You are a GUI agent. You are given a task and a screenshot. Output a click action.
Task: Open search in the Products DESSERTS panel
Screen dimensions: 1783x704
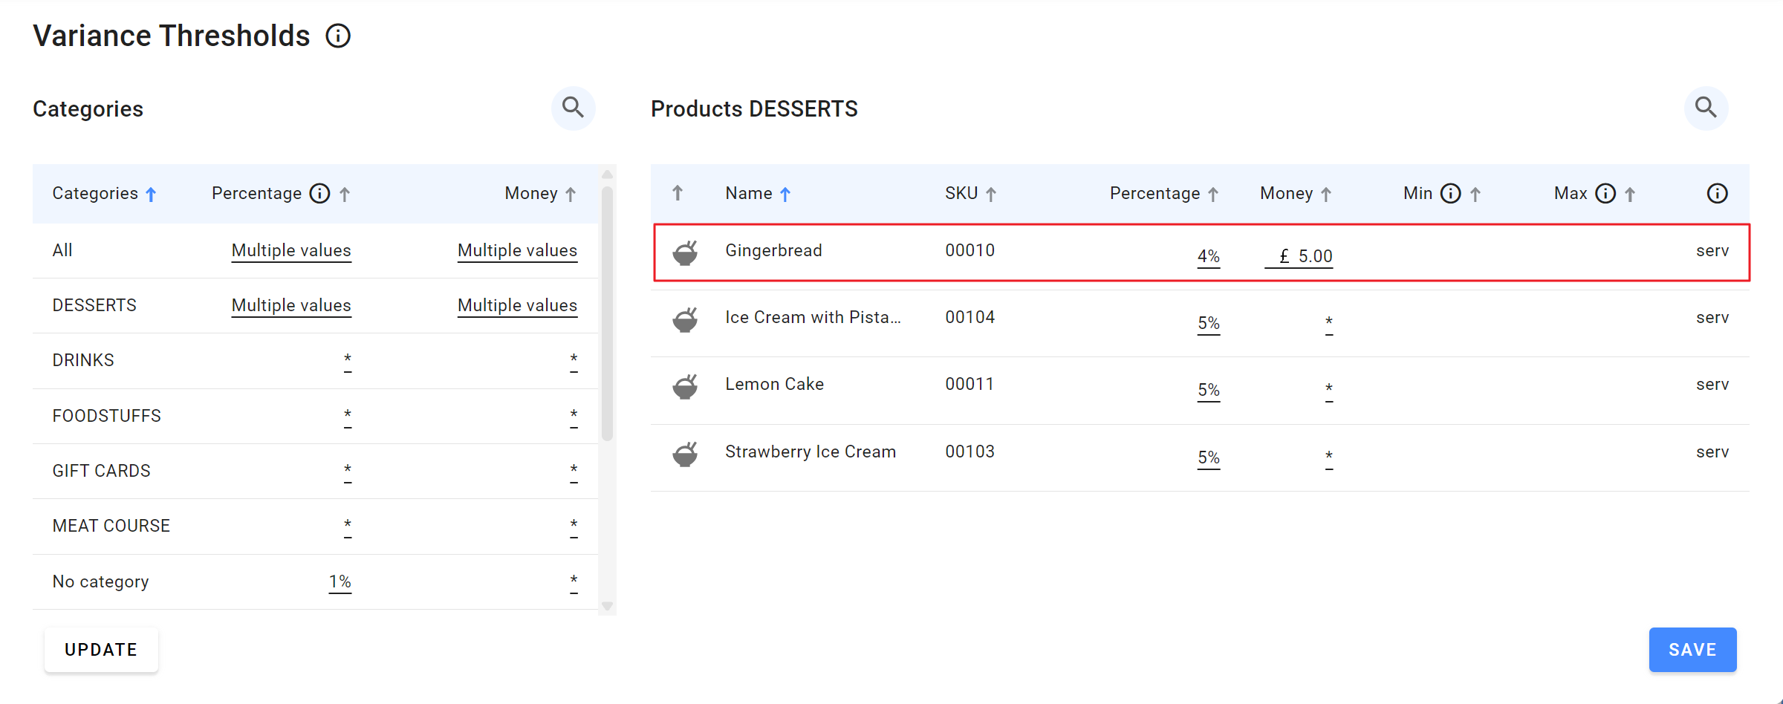(1706, 108)
